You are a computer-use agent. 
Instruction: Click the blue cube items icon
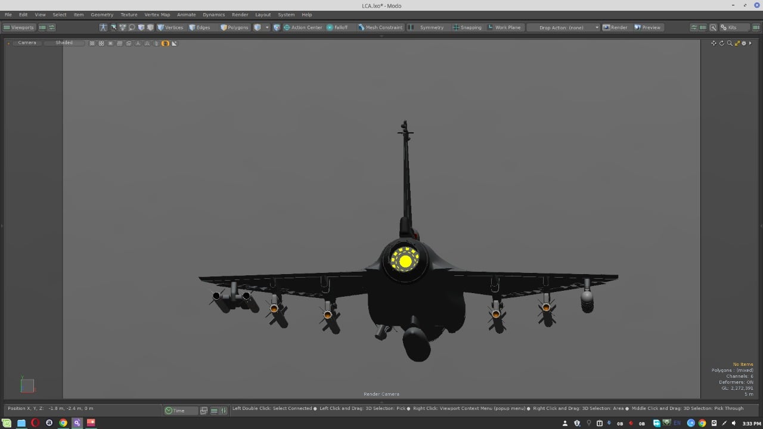click(x=141, y=27)
